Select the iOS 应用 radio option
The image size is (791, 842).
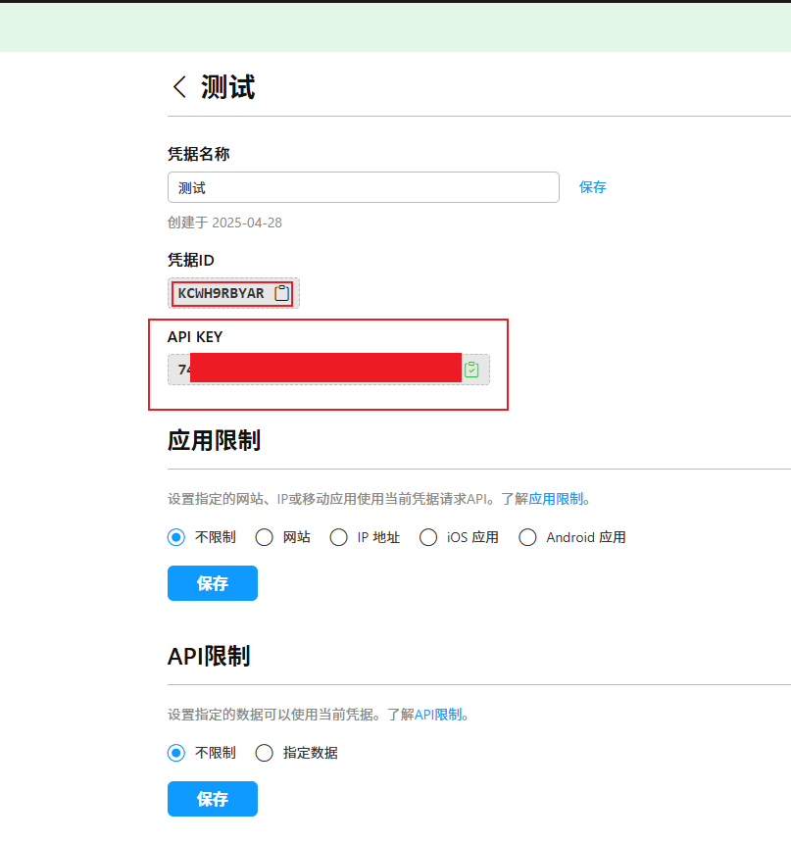428,537
